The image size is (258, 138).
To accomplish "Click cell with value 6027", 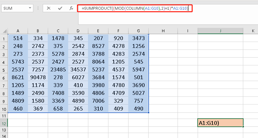I will click(78, 77).
